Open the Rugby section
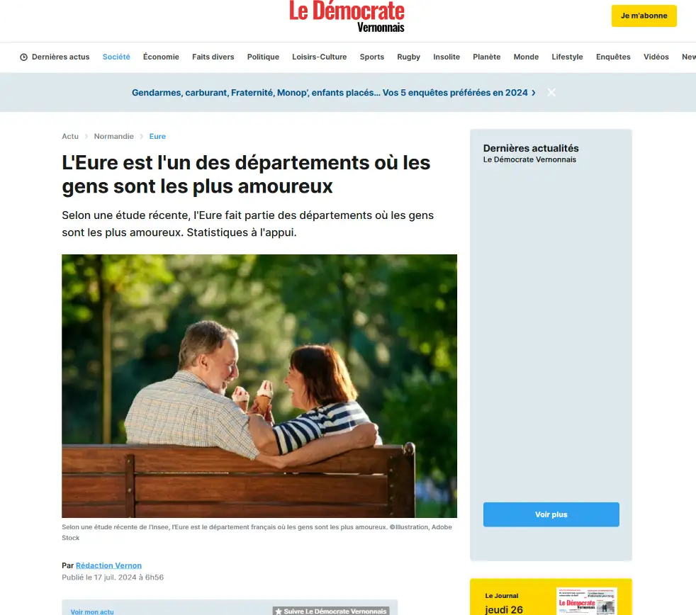The width and height of the screenshot is (696, 615). click(408, 57)
